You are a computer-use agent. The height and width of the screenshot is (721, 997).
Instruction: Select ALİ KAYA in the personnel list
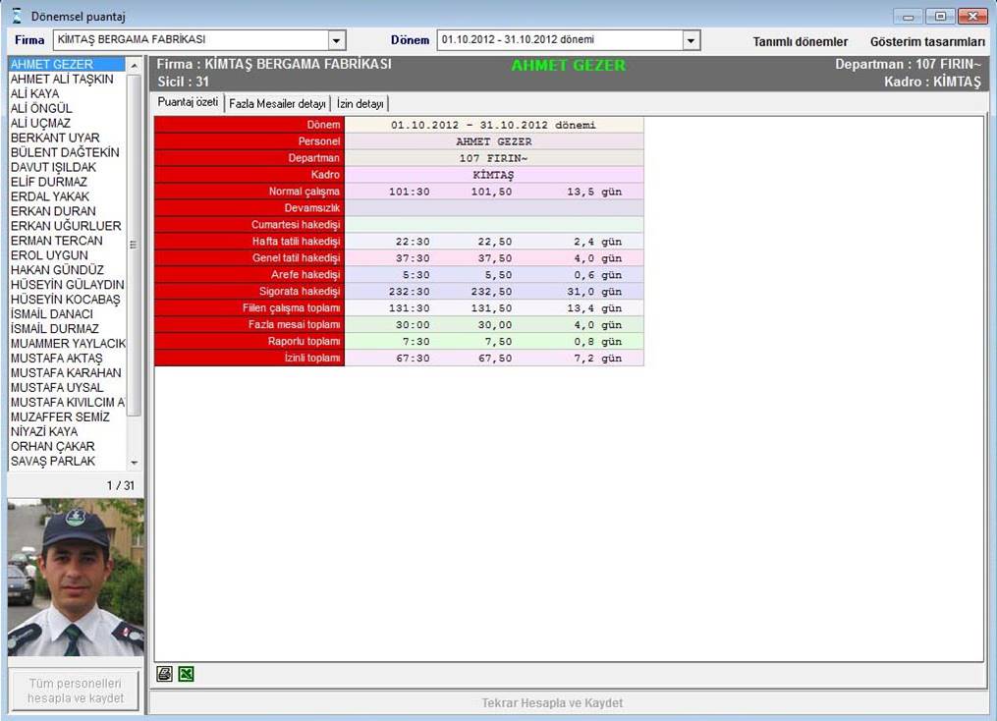34,93
